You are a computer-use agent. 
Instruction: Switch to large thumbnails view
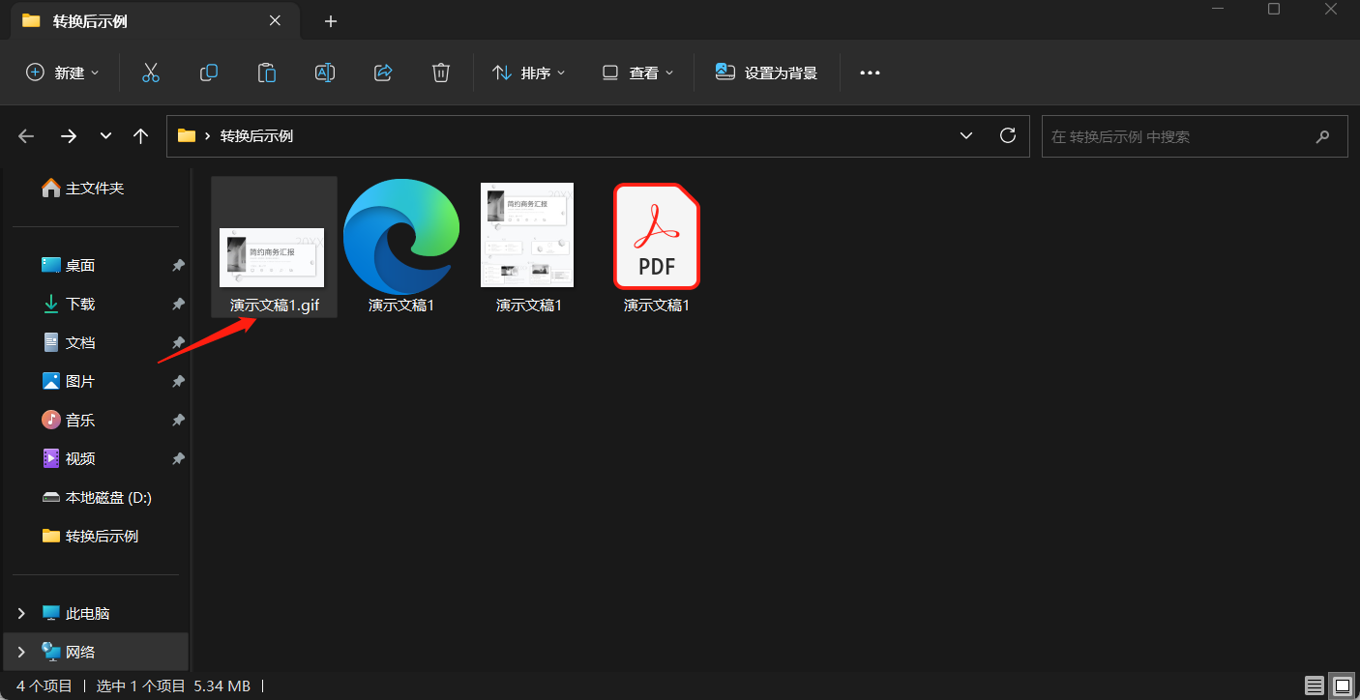click(1341, 685)
